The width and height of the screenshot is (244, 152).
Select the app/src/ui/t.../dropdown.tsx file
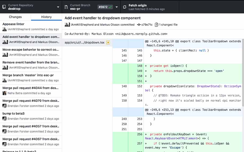[x=84, y=43]
